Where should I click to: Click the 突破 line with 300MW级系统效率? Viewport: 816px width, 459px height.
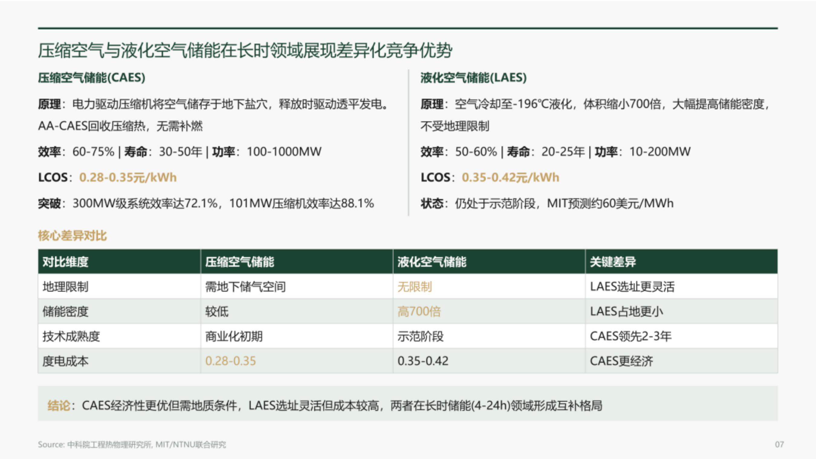(206, 203)
